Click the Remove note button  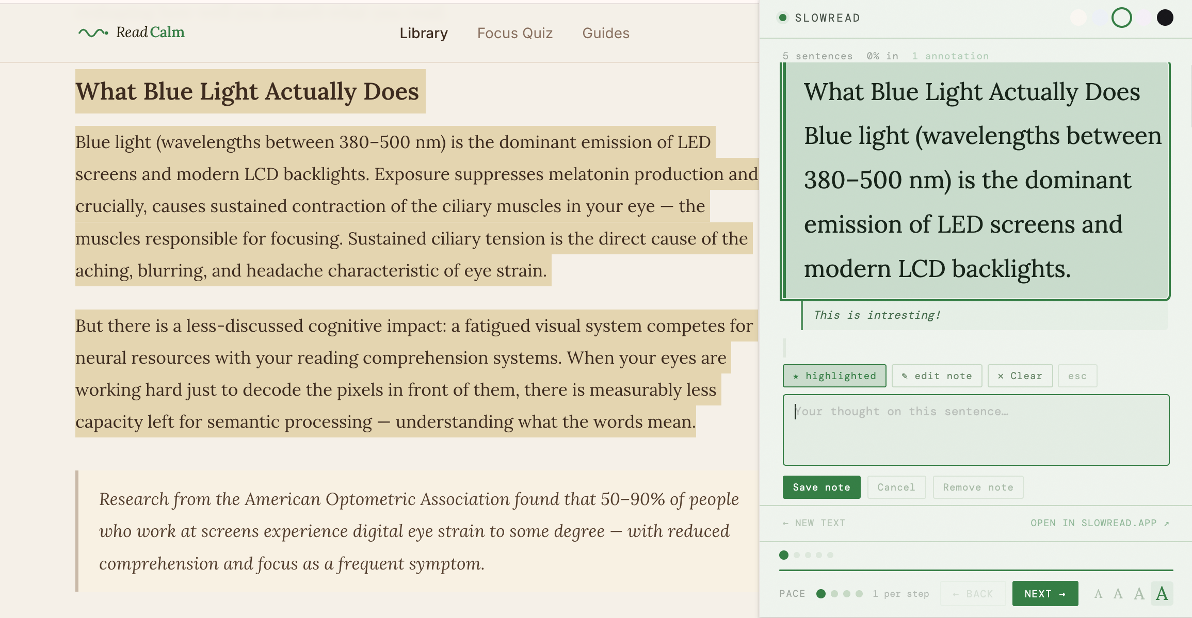click(x=977, y=487)
